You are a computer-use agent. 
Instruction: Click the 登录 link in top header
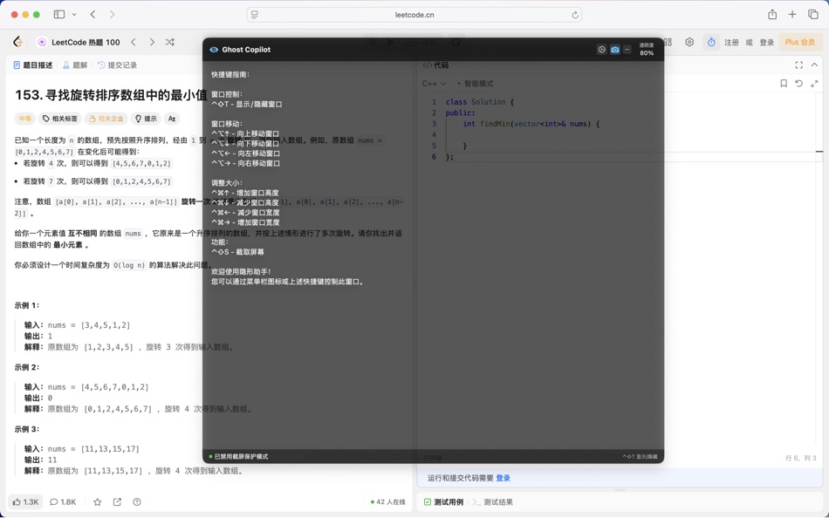pyautogui.click(x=767, y=42)
